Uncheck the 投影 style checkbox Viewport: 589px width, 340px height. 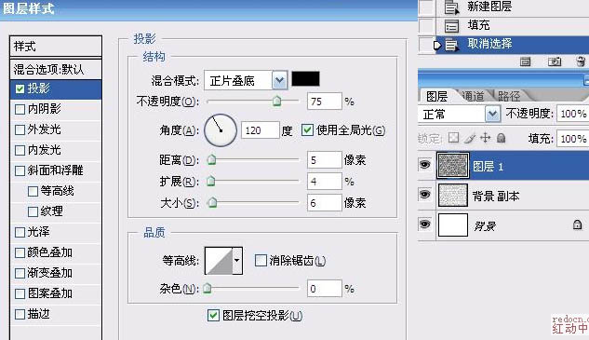pos(20,88)
